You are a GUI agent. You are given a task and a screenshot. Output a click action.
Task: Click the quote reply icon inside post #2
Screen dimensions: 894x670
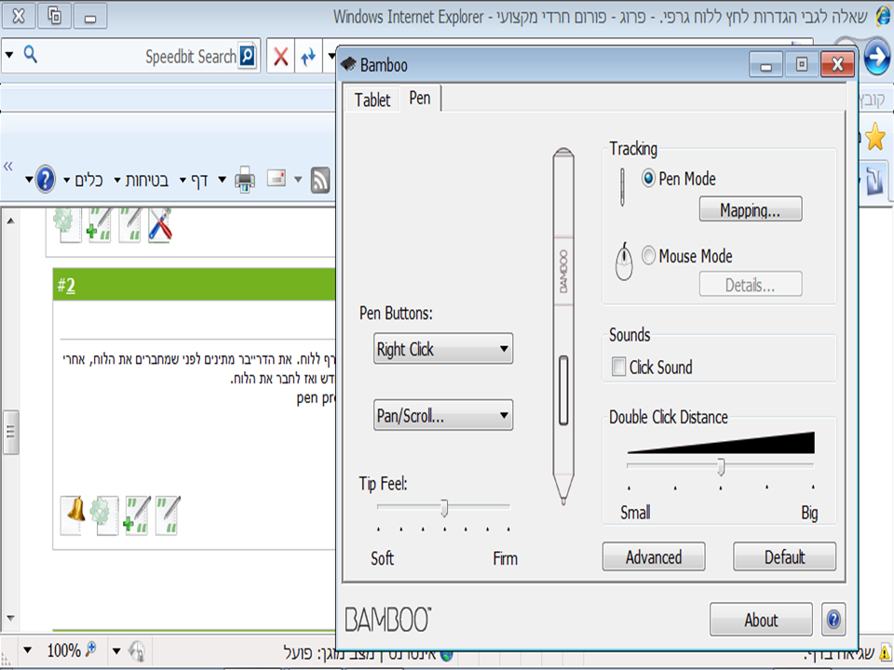[x=169, y=515]
